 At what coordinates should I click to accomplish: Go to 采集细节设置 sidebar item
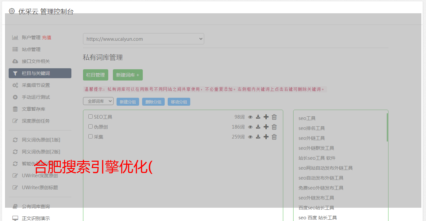(x=36, y=85)
